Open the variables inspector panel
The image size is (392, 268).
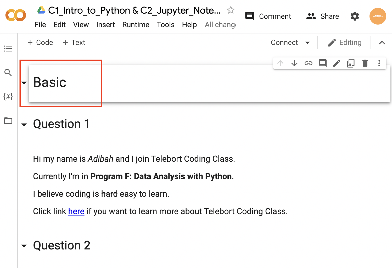tap(8, 96)
